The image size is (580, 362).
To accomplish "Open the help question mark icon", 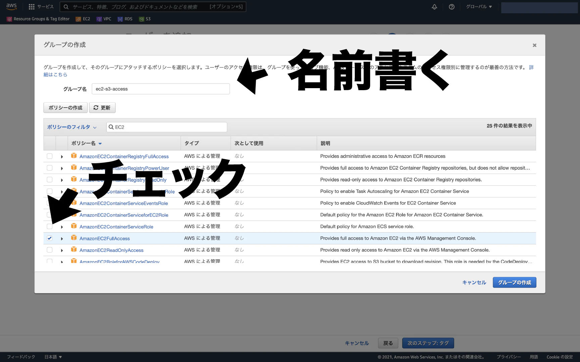I will (x=452, y=7).
